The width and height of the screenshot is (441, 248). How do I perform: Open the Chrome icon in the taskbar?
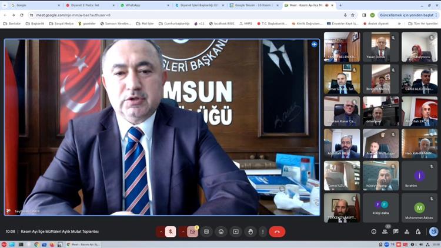tap(36, 244)
